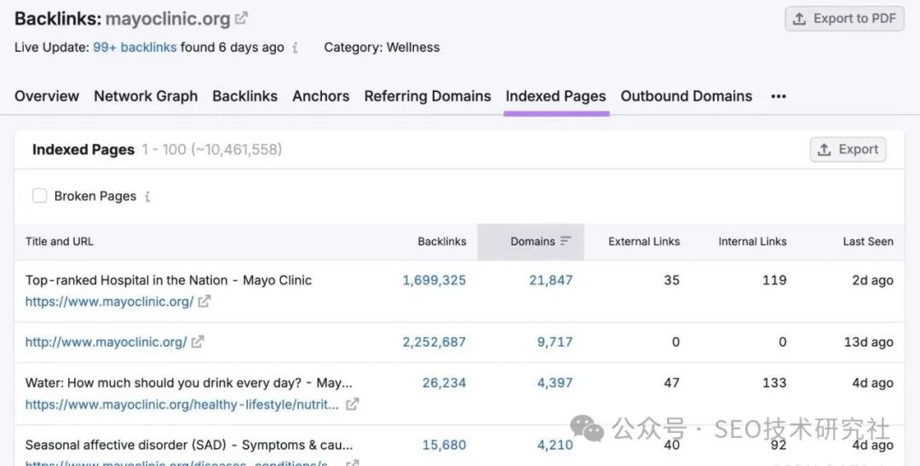Image resolution: width=920 pixels, height=466 pixels.
Task: Sort by Internal Links column header
Action: [x=752, y=241]
